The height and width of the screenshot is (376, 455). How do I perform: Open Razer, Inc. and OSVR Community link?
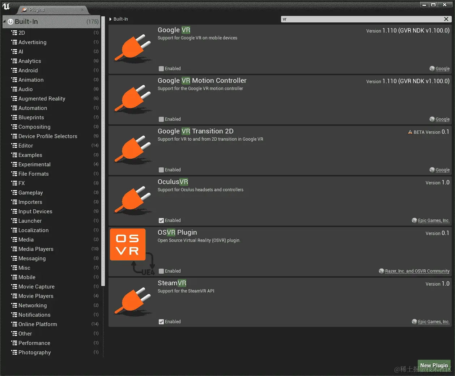(417, 271)
